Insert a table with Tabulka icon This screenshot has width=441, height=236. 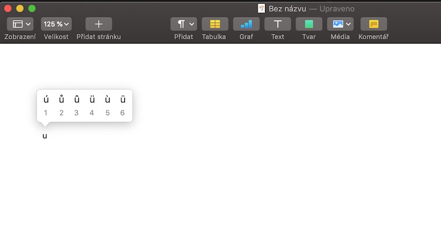[x=215, y=24]
